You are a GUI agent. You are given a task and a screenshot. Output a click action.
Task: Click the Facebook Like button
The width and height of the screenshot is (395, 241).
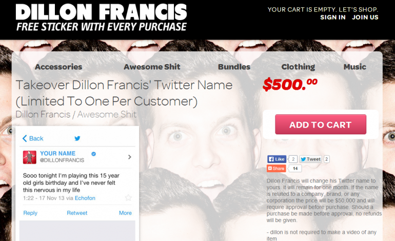(x=276, y=159)
